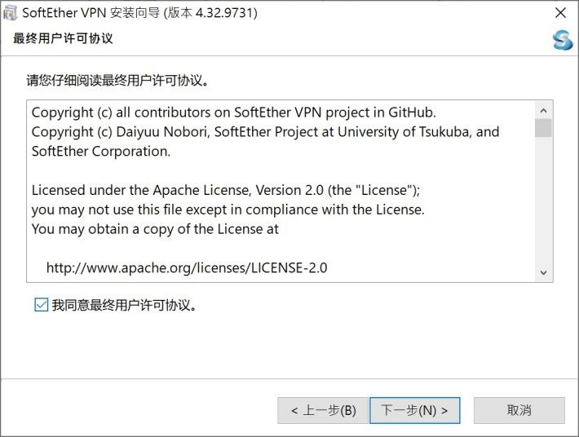Click the 请您仔细阅读最终用户许可协议 instruction text

(117, 80)
